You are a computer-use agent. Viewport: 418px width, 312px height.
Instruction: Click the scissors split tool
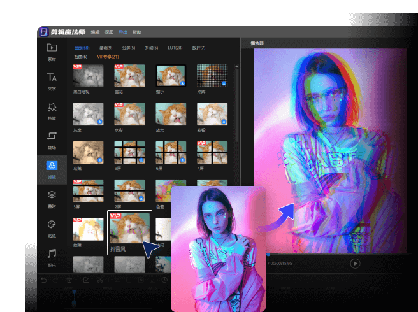100,280
